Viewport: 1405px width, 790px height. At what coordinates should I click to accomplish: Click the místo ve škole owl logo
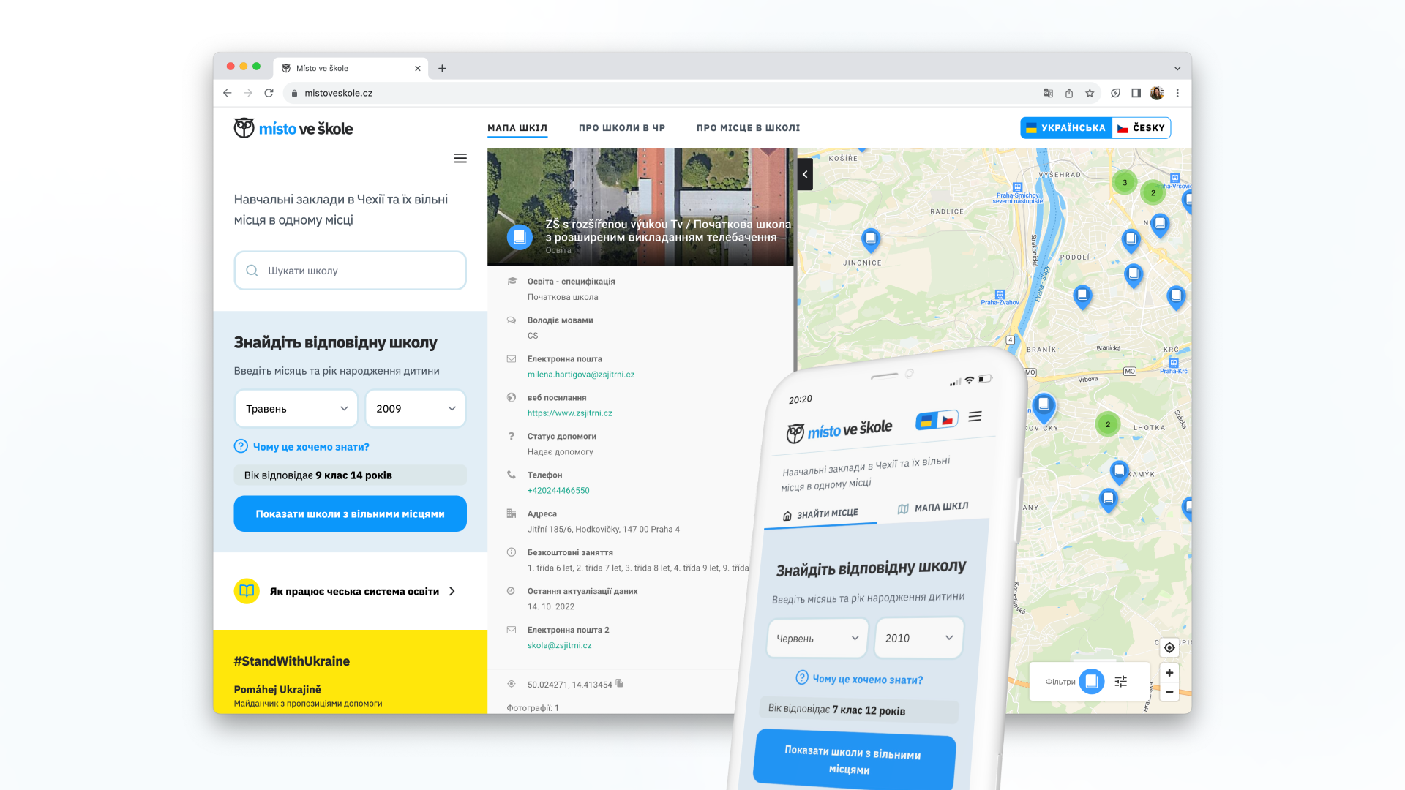293,128
